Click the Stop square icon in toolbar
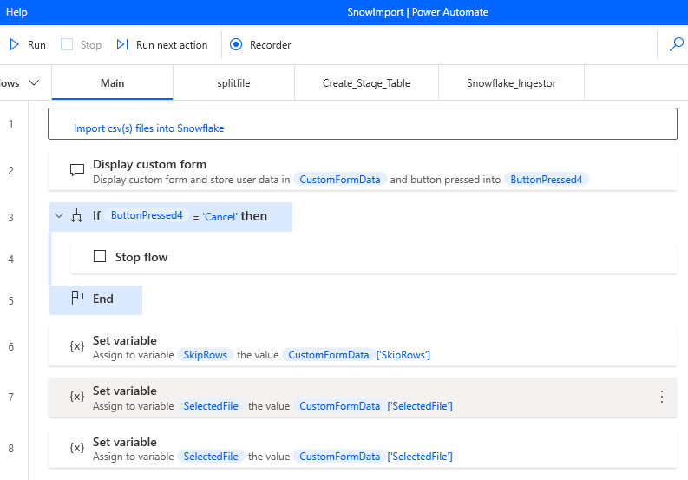 point(67,45)
